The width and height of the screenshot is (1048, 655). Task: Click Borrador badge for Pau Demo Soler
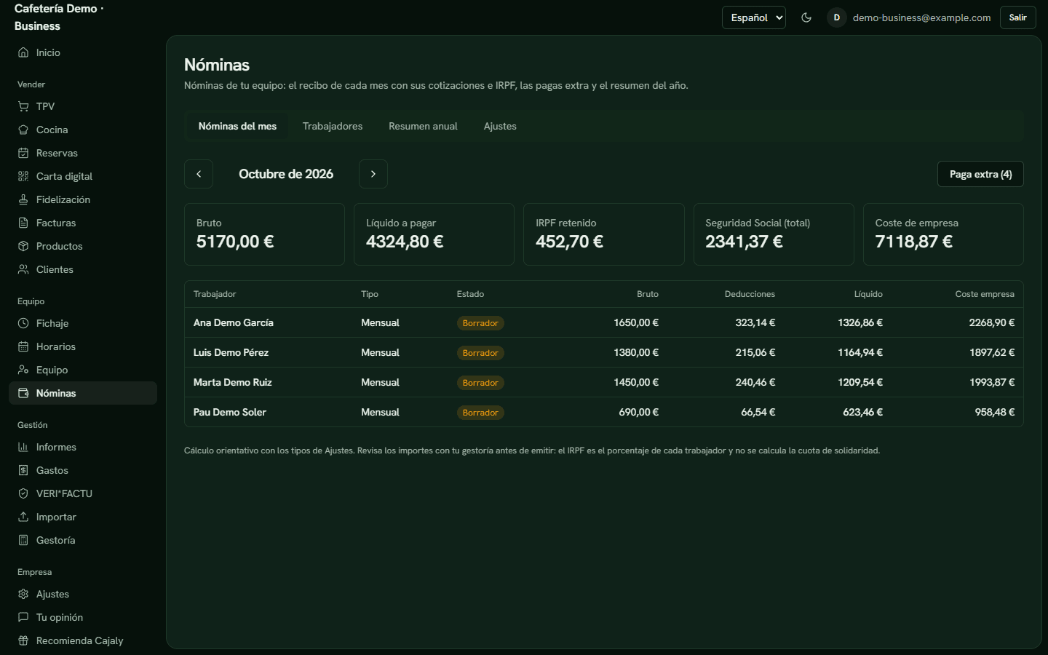point(480,413)
